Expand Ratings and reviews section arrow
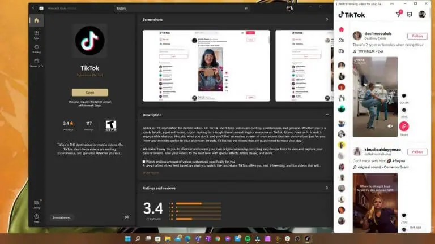The height and width of the screenshot is (244, 435). click(327, 188)
